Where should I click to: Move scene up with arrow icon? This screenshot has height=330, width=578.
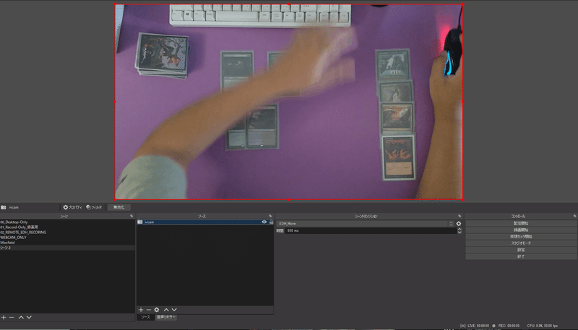(x=22, y=317)
